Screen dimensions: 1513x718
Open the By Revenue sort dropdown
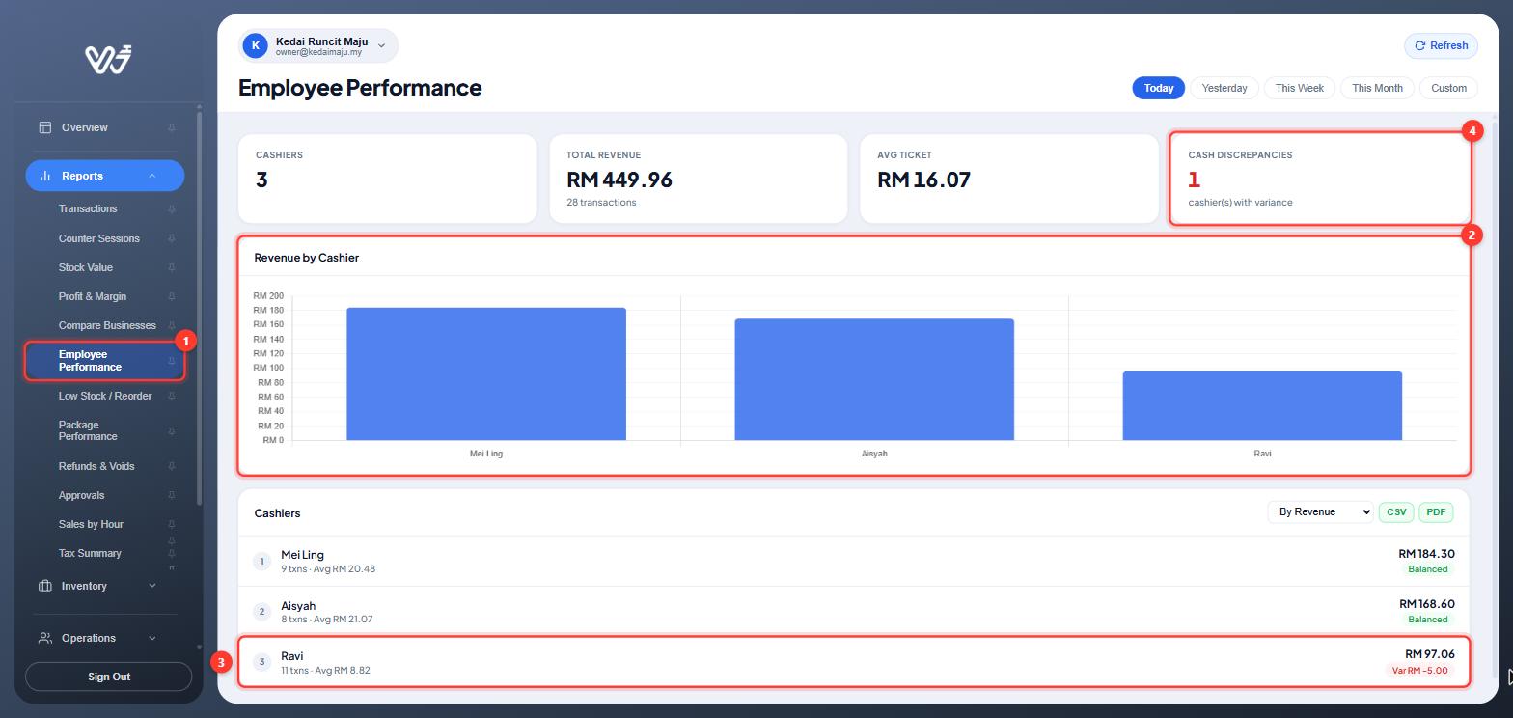click(x=1320, y=511)
